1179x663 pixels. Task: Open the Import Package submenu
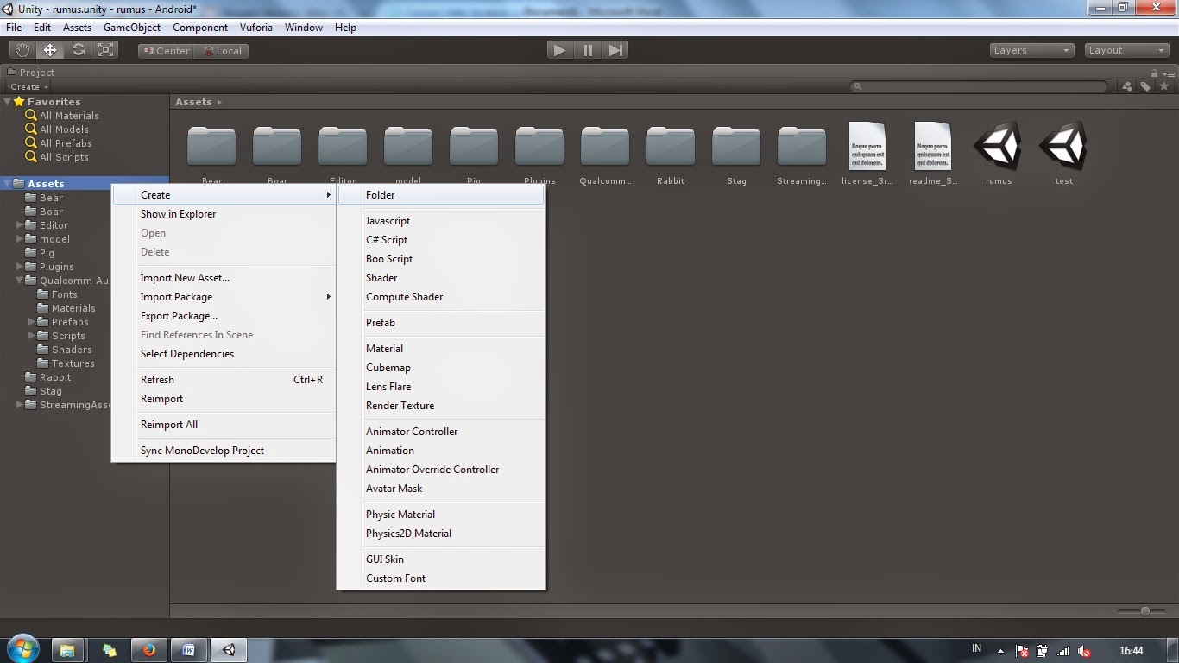(x=224, y=297)
